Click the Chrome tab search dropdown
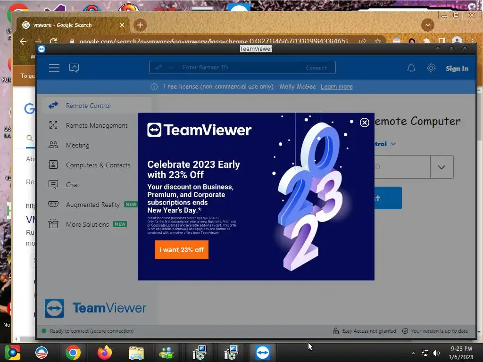Screen dimensions: 483x362 [427, 25]
